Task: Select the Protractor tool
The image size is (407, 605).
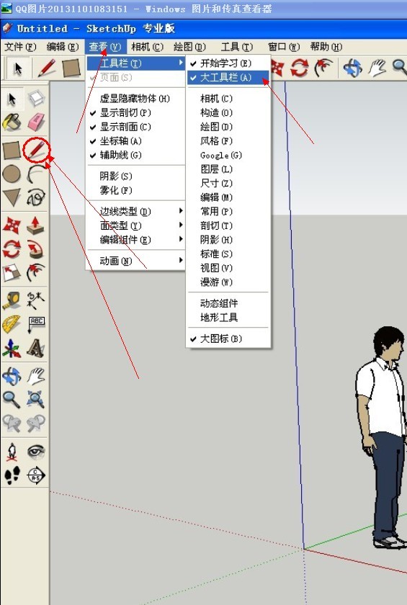Action: [x=12, y=324]
